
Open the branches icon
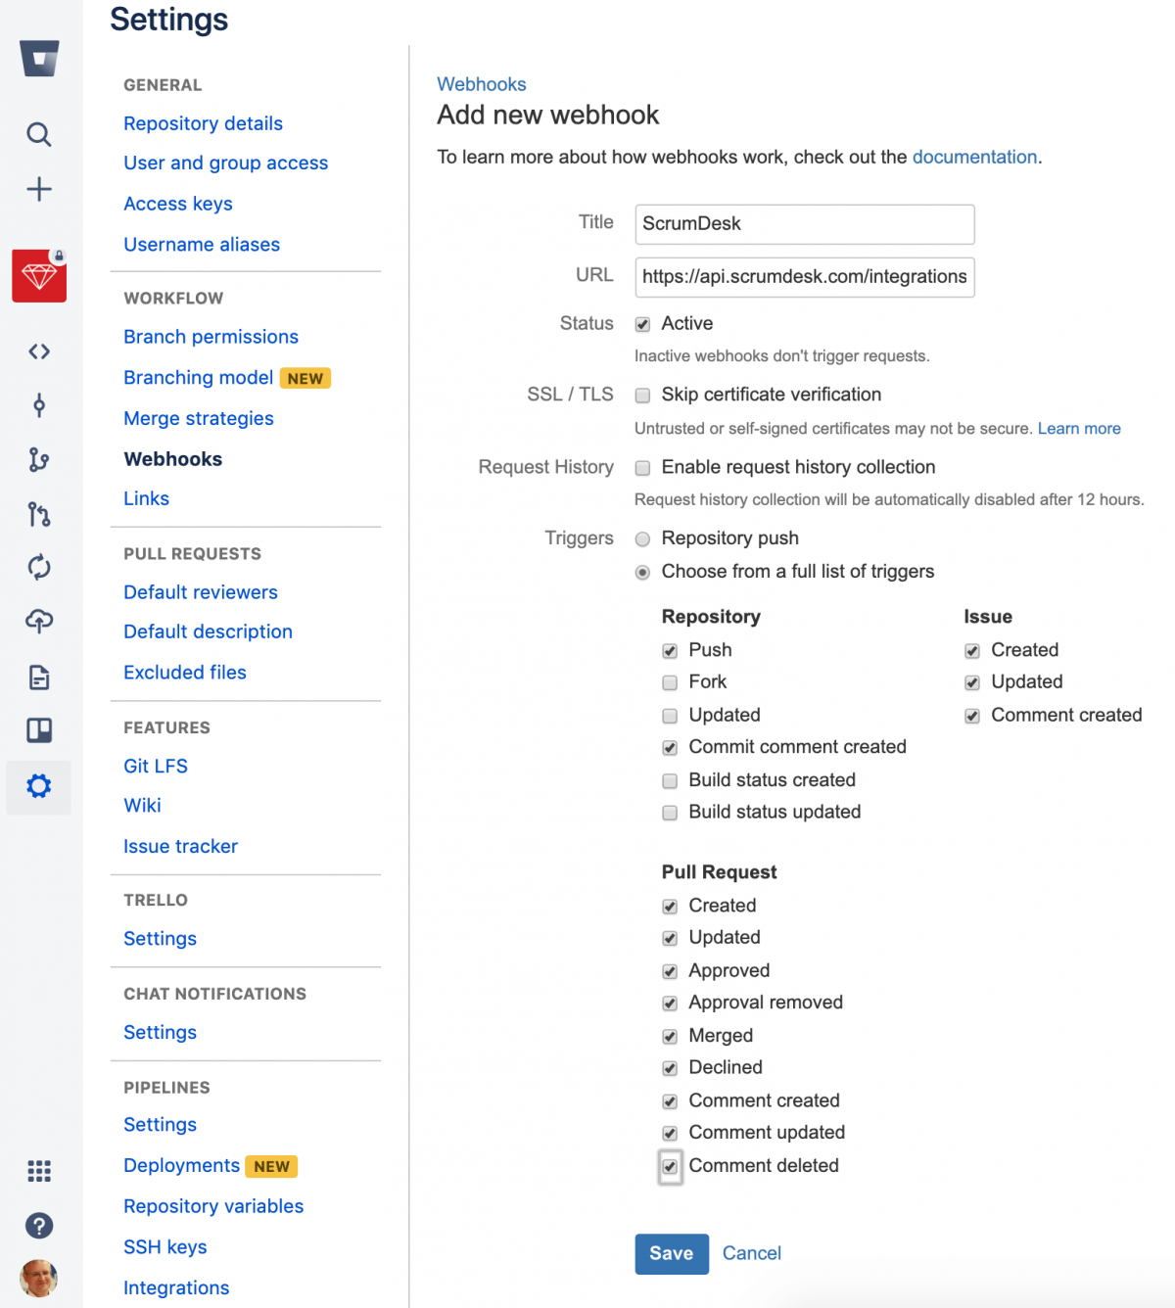coord(39,459)
